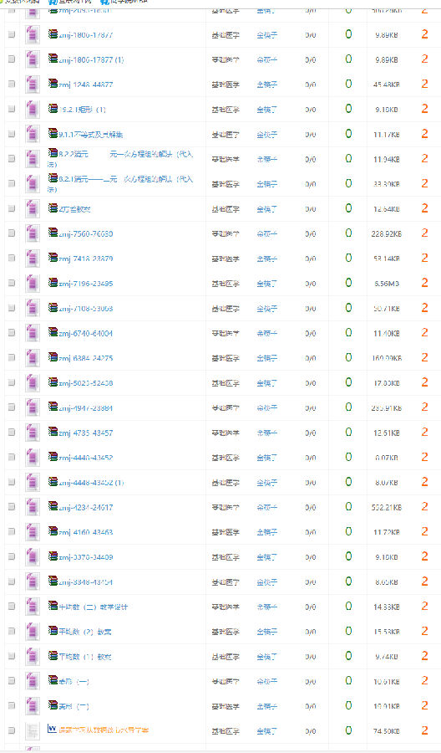Open zmj-4448-43452 (1) file link
The height and width of the screenshot is (753, 441).
[91, 483]
